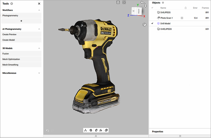The width and height of the screenshot is (211, 138).
Task: Open Mesh Optimization tool
Action: coord(11,59)
